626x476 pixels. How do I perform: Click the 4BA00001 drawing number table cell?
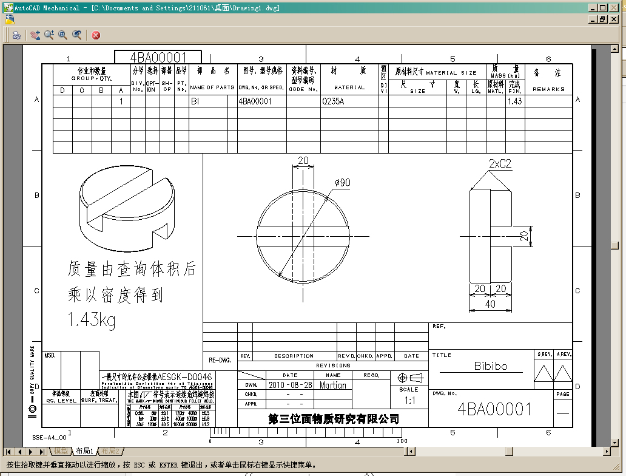(255, 101)
